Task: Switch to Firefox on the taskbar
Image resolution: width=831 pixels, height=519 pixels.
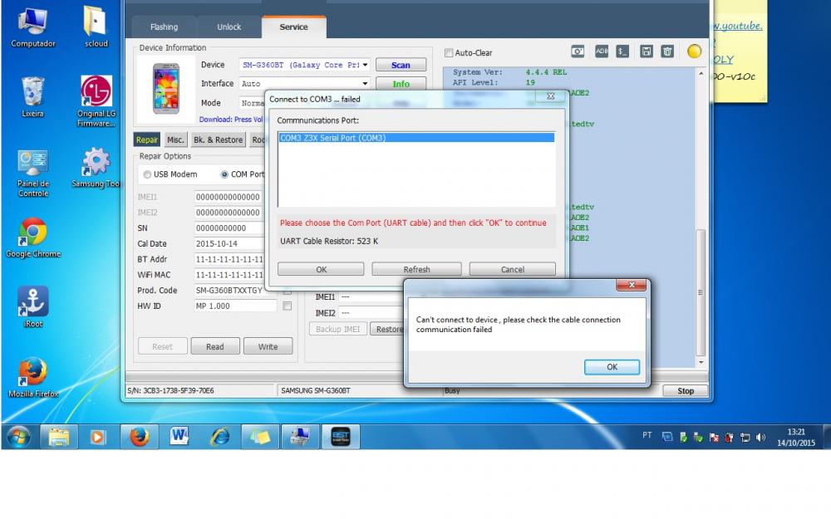Action: coord(140,437)
